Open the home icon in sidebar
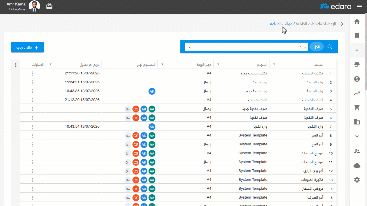This screenshot has width=367, height=206. [x=357, y=21]
